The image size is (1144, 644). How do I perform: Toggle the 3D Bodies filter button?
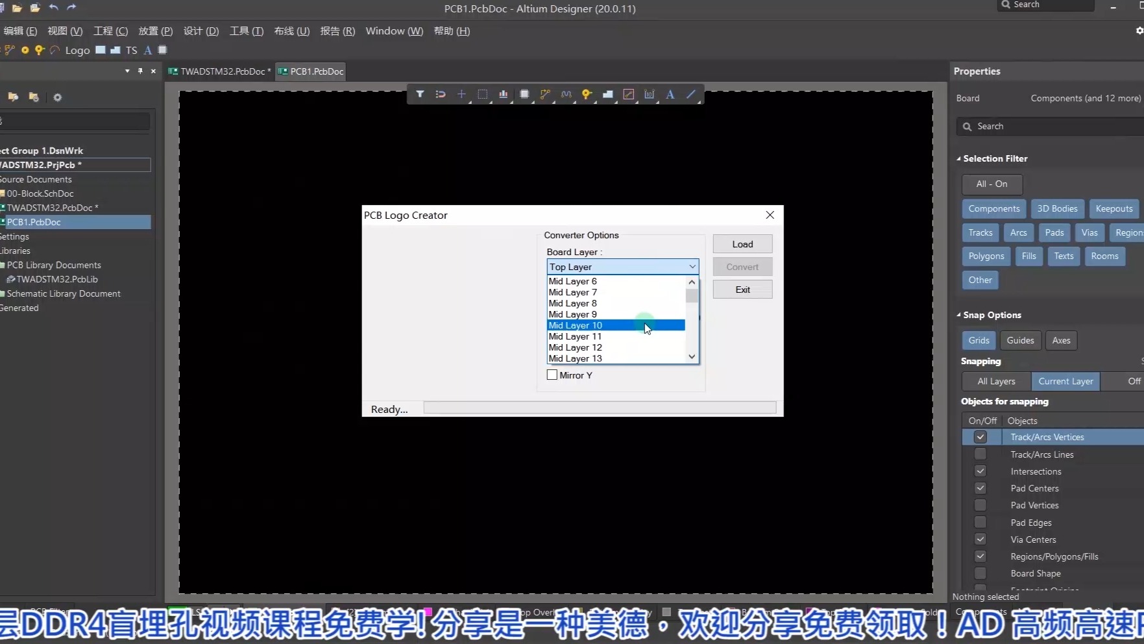[1057, 208]
